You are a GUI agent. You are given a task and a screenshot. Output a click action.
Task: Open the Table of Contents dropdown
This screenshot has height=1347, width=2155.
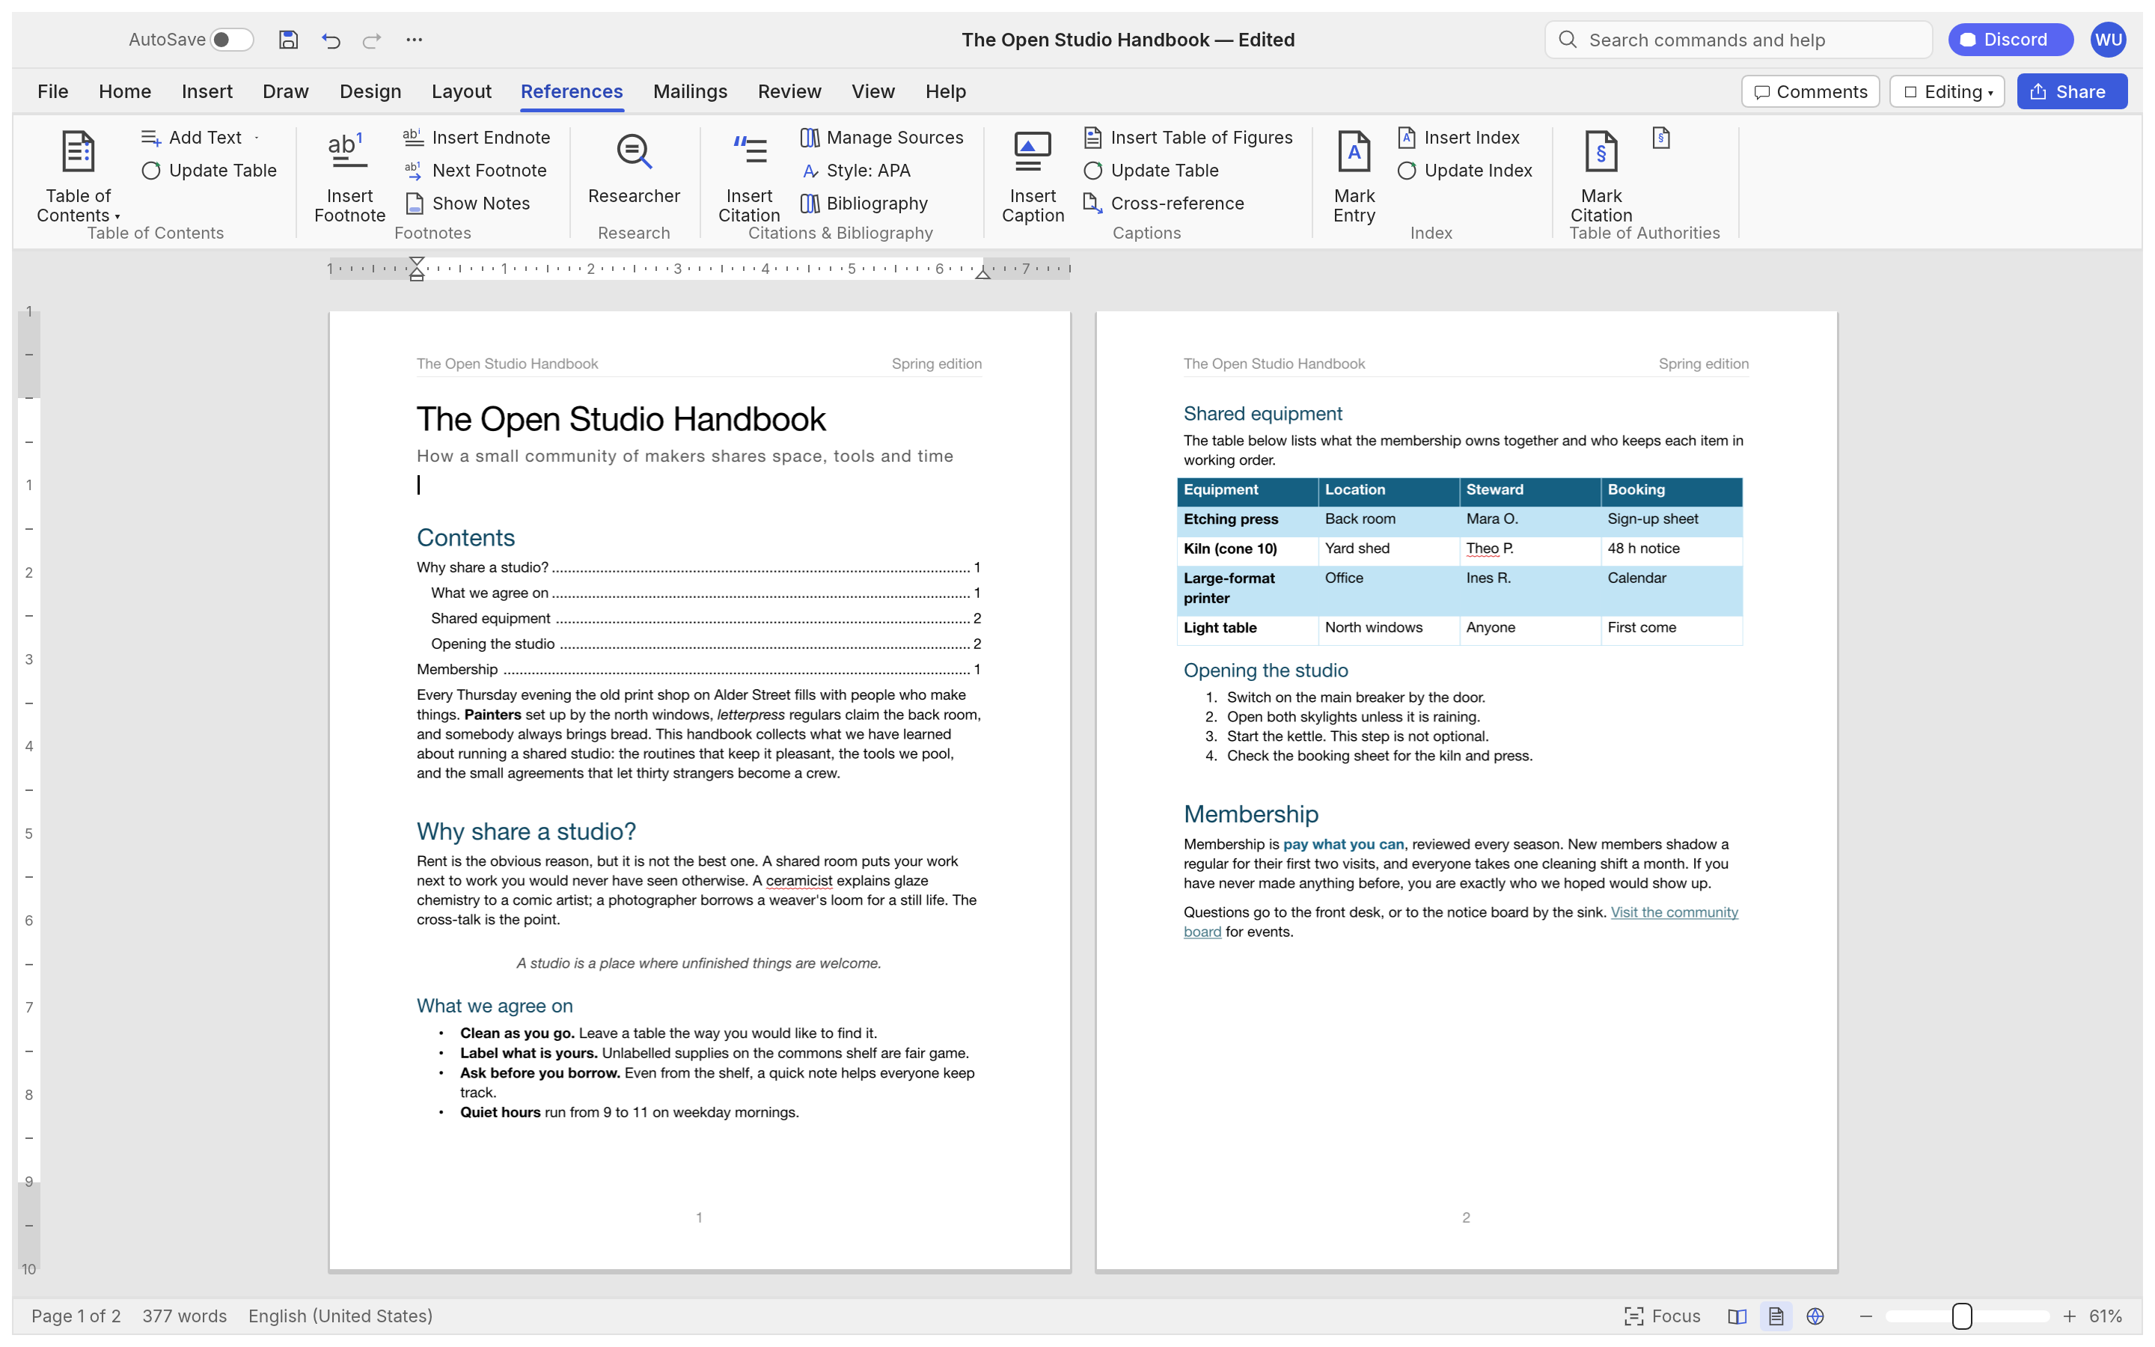click(x=78, y=177)
